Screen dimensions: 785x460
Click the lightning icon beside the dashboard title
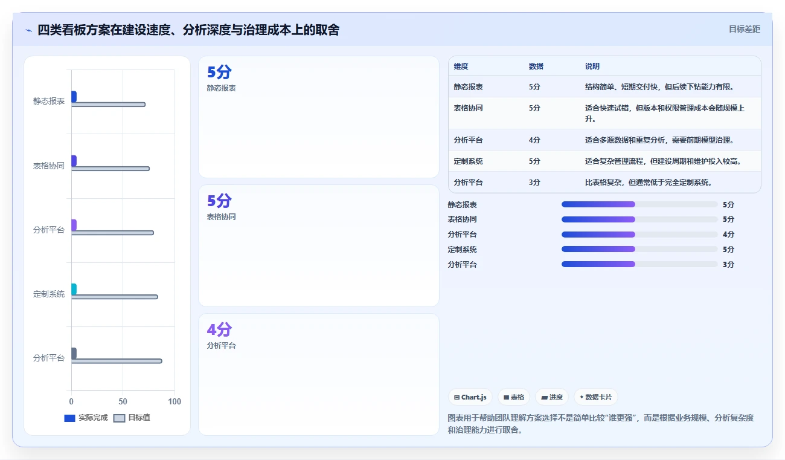[x=28, y=30]
